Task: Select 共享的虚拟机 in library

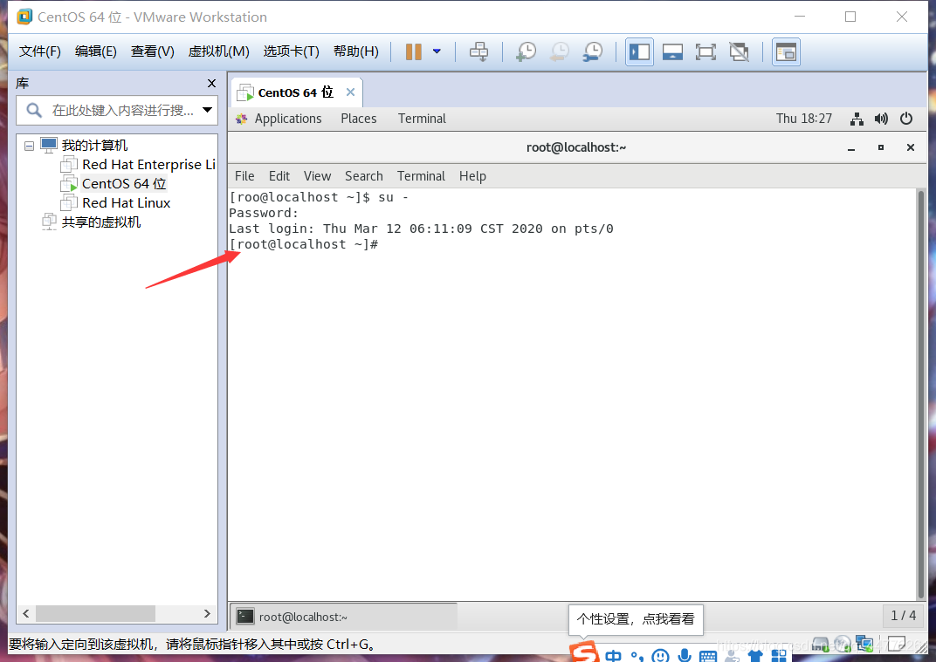Action: point(101,222)
